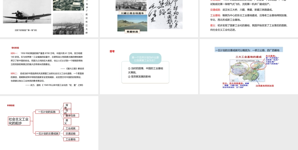Select the bridge photo with lined-up vehicles
Screen dimensions: 298x150
[x=69, y=24]
